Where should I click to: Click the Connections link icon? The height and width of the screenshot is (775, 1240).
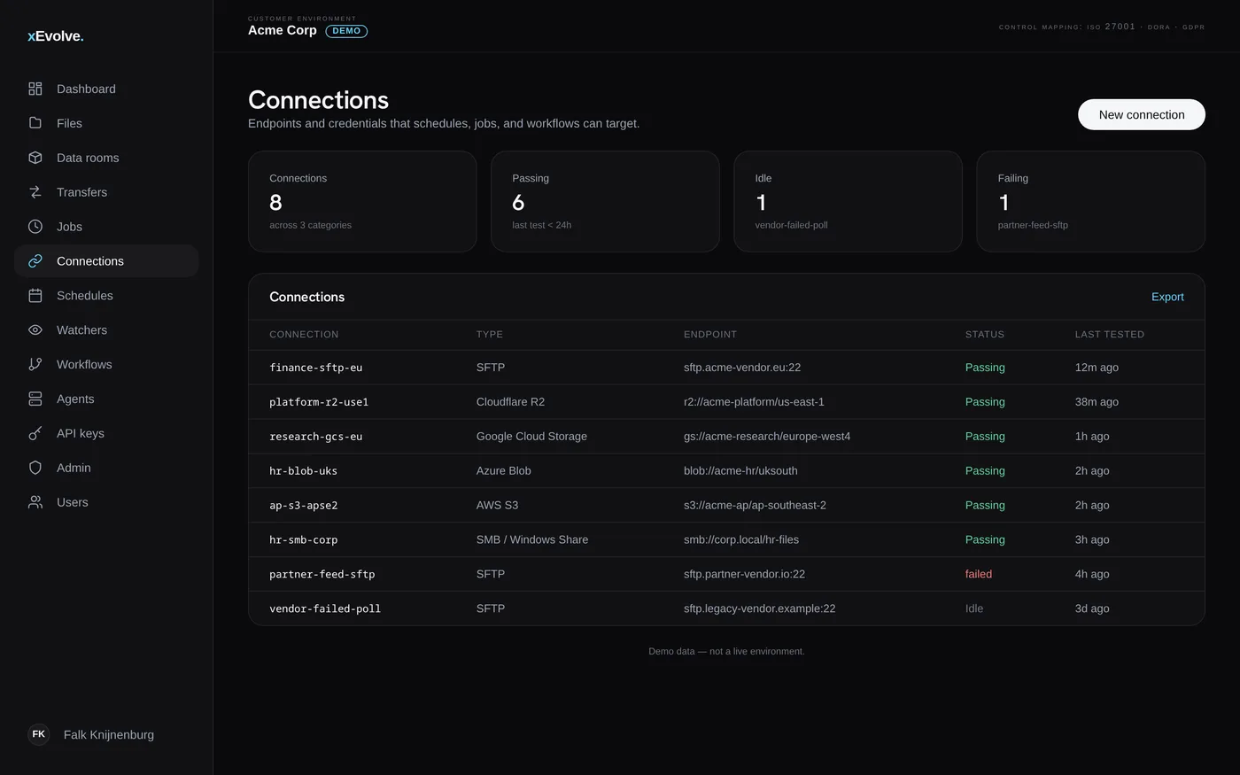pyautogui.click(x=35, y=261)
